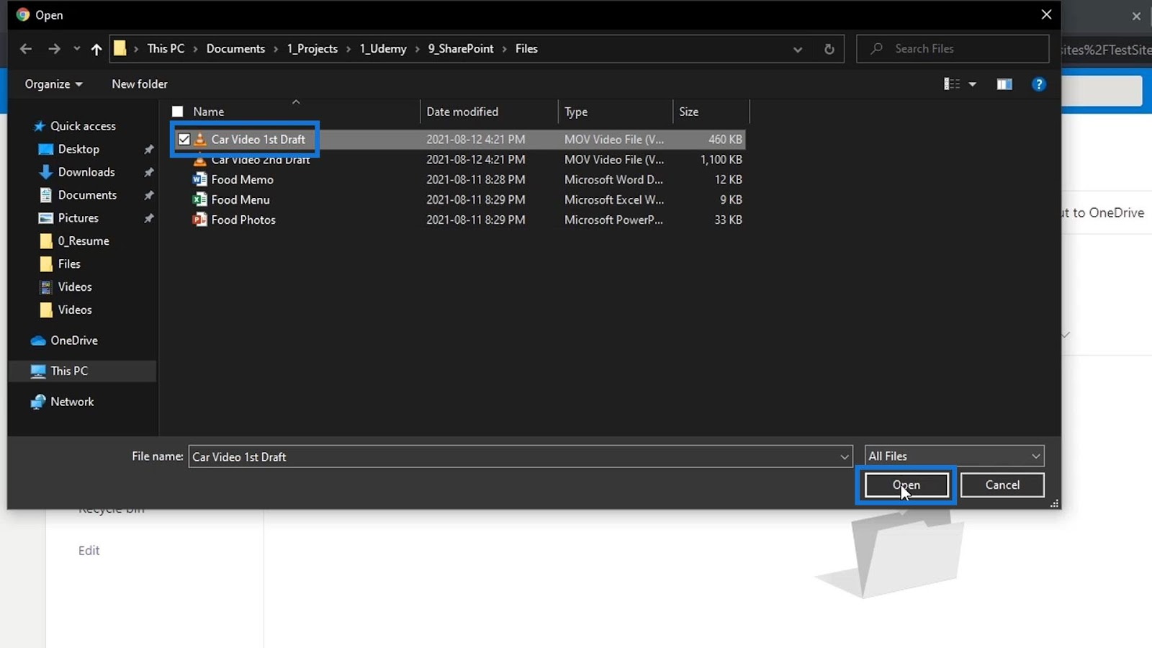This screenshot has width=1152, height=648.
Task: Sort files by Type column
Action: coord(576,112)
